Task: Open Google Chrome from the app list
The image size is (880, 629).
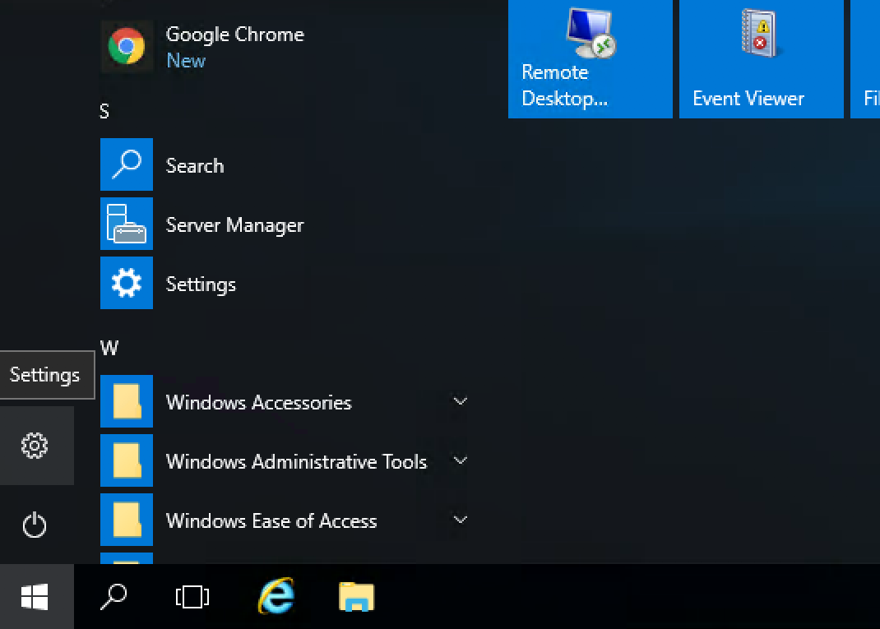Action: (x=234, y=35)
